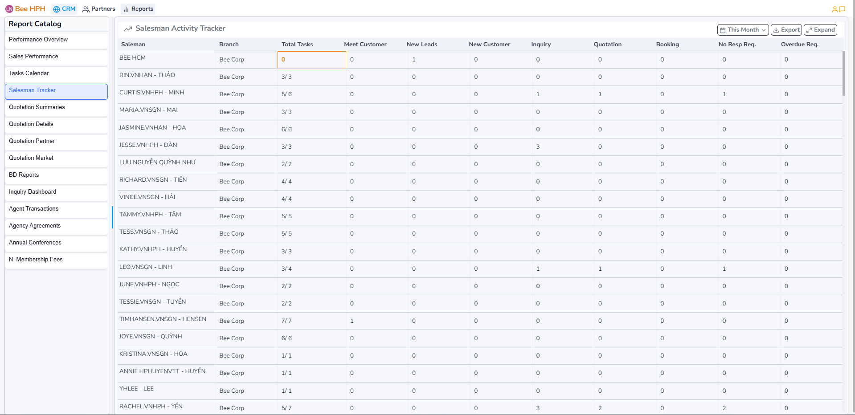The height and width of the screenshot is (415, 855).
Task: Switch to the CRM tab
Action: 64,8
